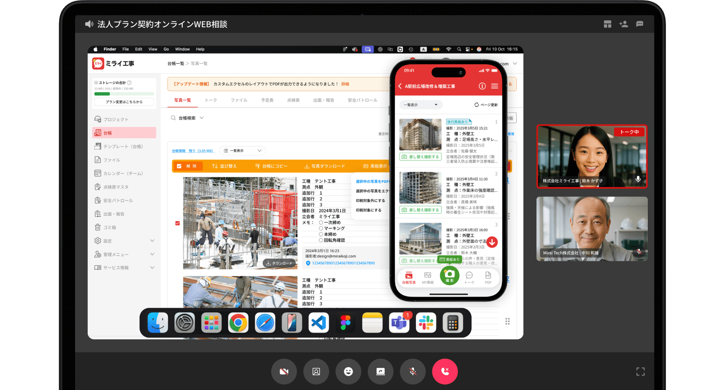Open the 一覧表示 dropdown

(x=243, y=151)
